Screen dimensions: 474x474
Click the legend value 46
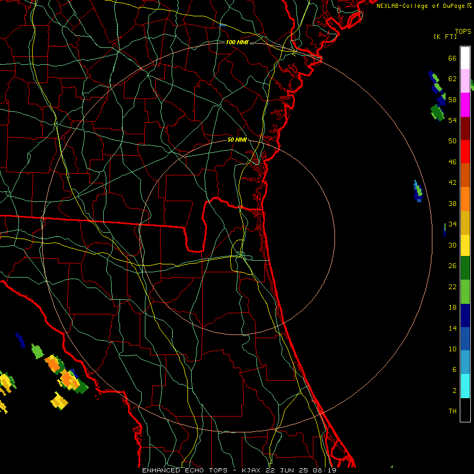452,162
